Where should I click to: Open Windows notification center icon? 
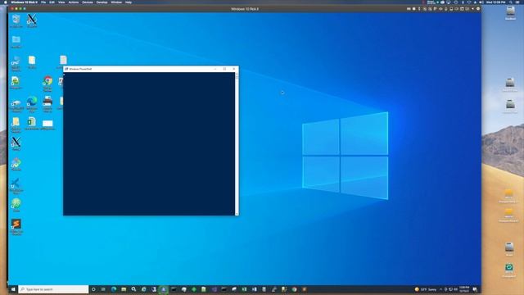[x=475, y=289]
